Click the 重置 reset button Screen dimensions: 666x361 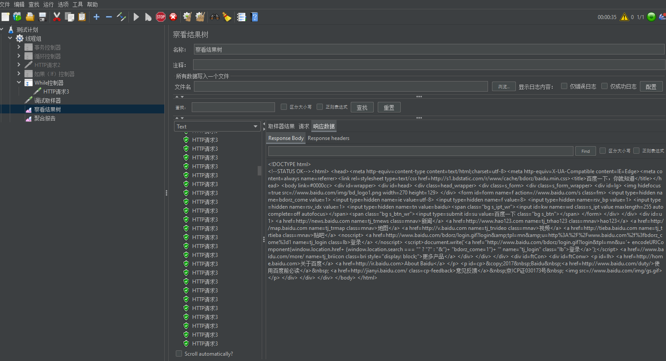pyautogui.click(x=389, y=107)
